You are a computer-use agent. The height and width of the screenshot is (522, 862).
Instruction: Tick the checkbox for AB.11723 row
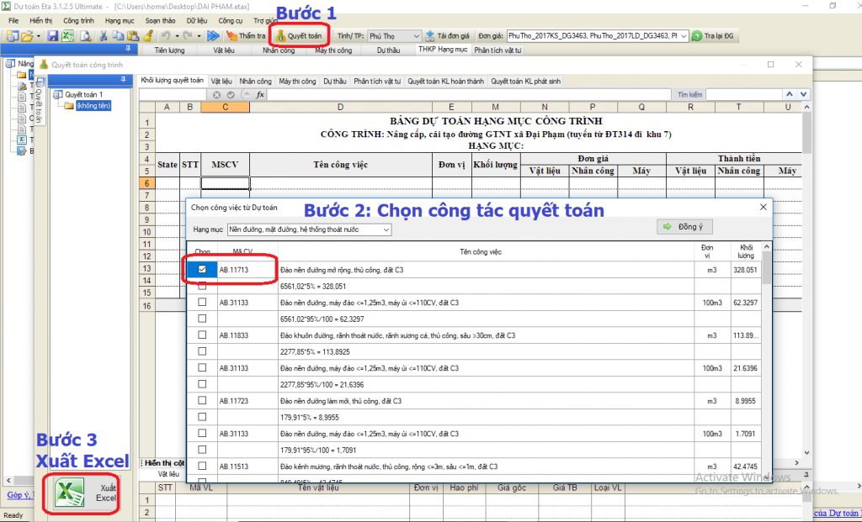coord(202,401)
